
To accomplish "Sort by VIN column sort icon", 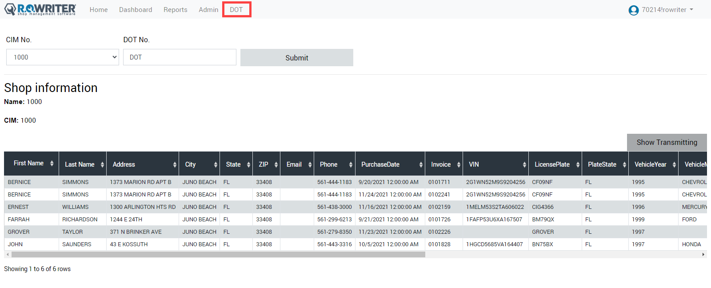I will (524, 164).
